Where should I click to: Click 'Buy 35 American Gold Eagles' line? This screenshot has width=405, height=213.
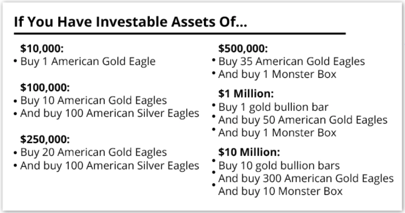[x=292, y=62]
